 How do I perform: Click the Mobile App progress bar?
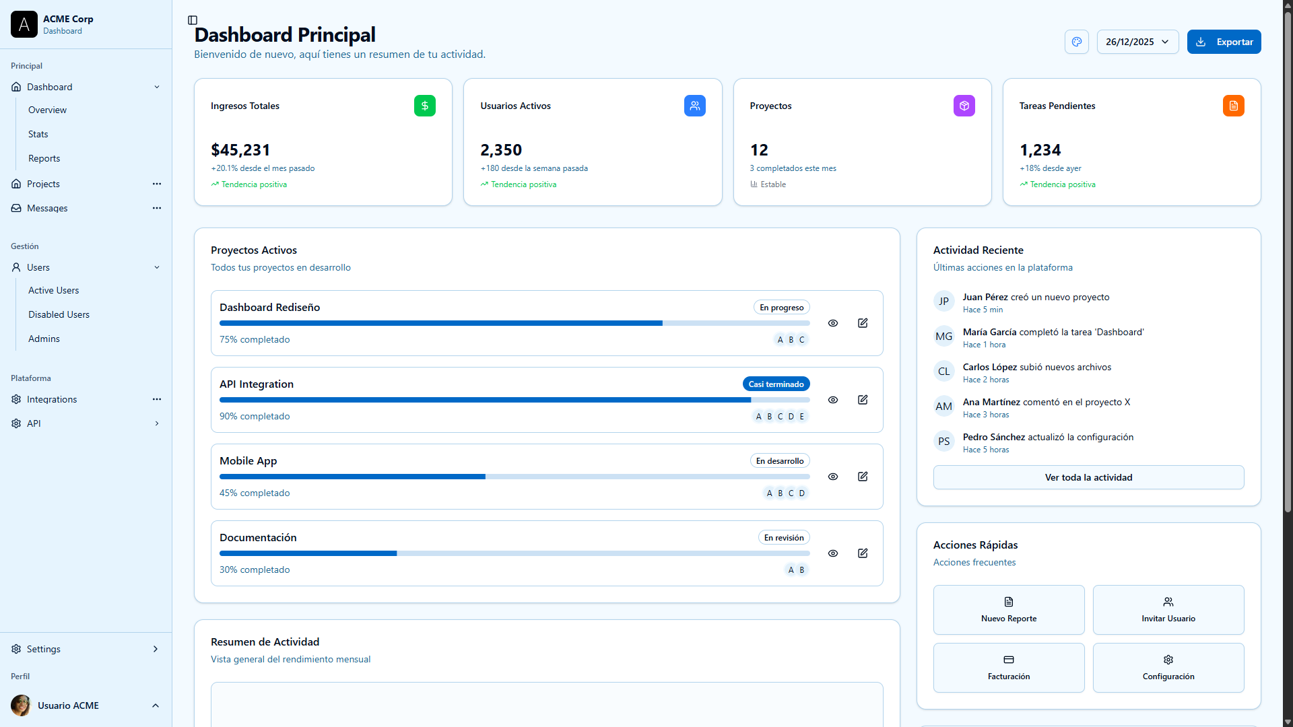(515, 477)
